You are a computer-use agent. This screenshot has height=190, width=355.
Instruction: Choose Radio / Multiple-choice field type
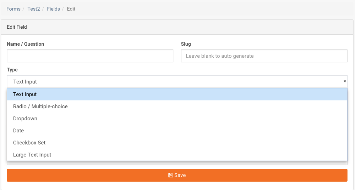pyautogui.click(x=177, y=106)
